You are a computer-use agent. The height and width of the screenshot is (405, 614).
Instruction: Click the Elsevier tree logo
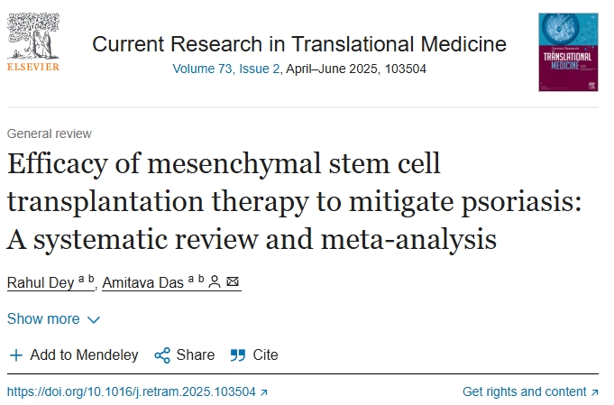pyautogui.click(x=32, y=36)
